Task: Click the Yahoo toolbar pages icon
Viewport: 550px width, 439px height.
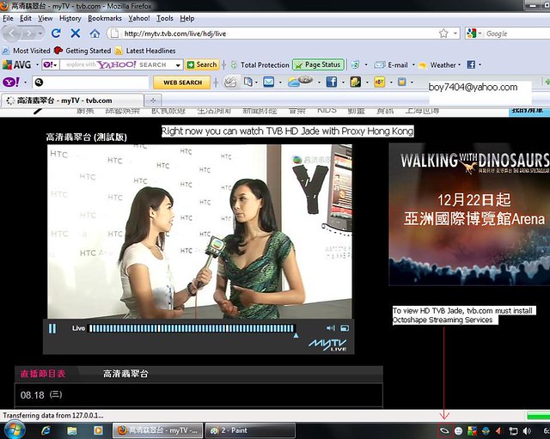Action: 248,82
